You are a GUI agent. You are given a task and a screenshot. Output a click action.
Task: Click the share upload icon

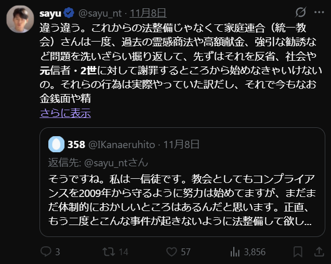(317, 252)
